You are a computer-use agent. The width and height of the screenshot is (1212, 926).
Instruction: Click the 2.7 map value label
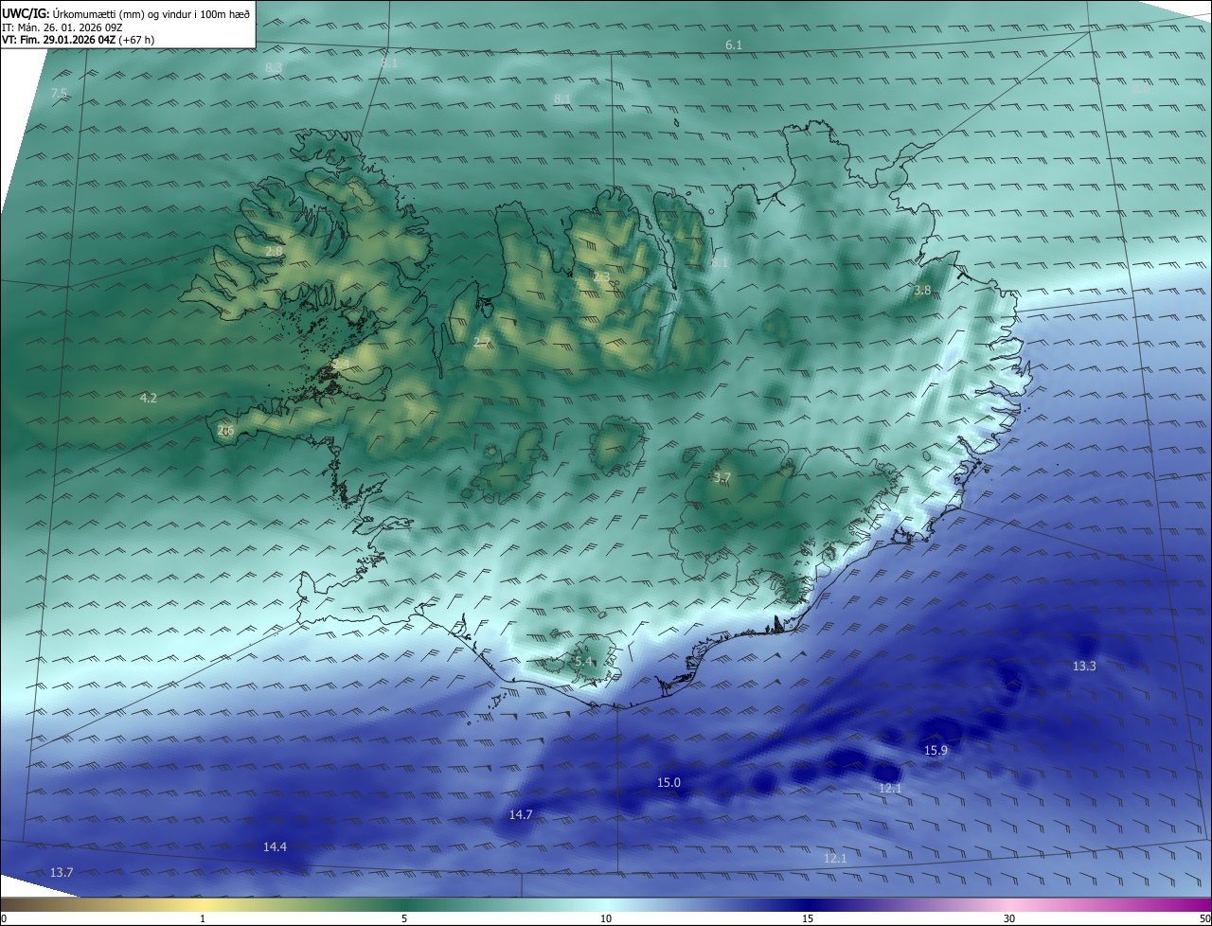pos(482,342)
